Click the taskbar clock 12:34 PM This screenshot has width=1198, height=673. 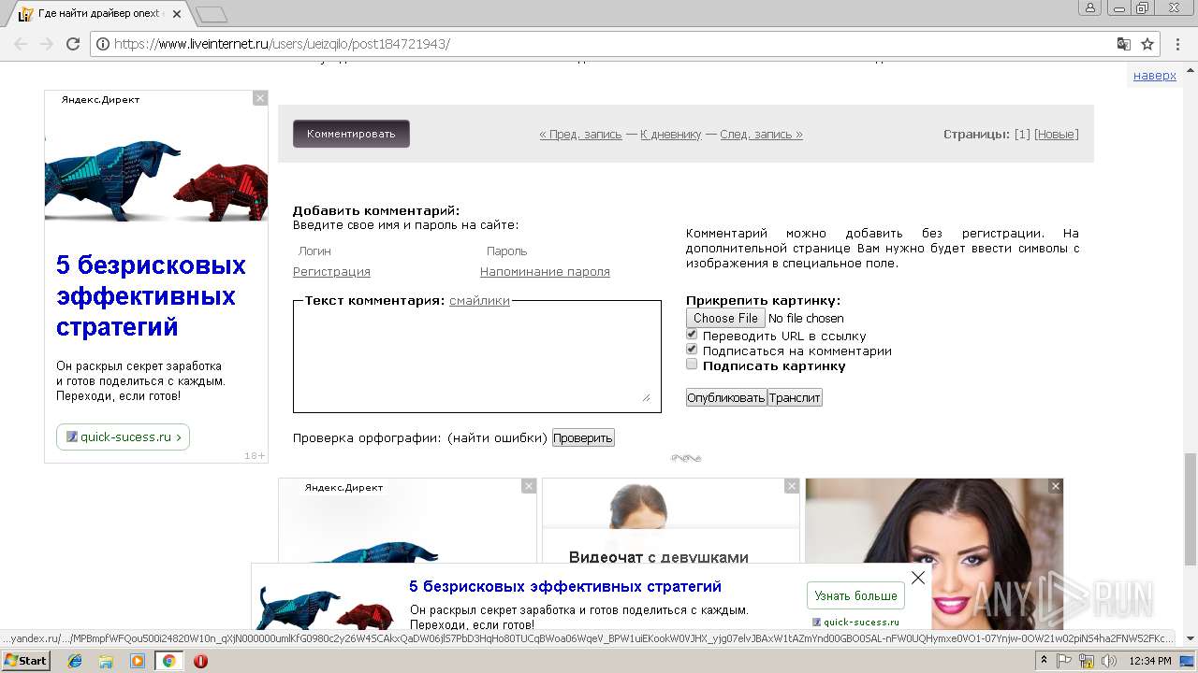1150,661
